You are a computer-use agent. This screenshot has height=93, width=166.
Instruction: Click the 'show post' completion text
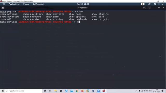(x=98, y=17)
